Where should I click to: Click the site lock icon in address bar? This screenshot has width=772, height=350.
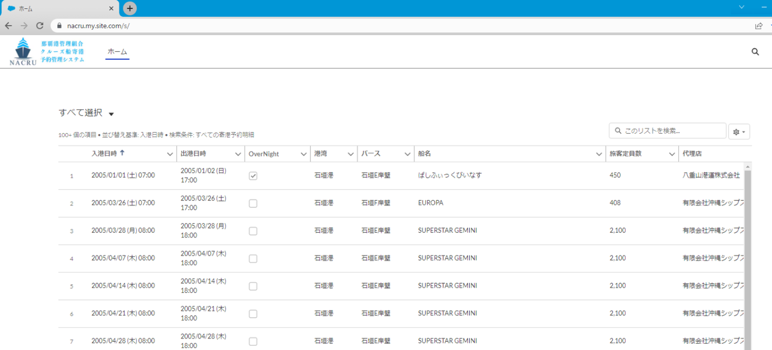(59, 26)
